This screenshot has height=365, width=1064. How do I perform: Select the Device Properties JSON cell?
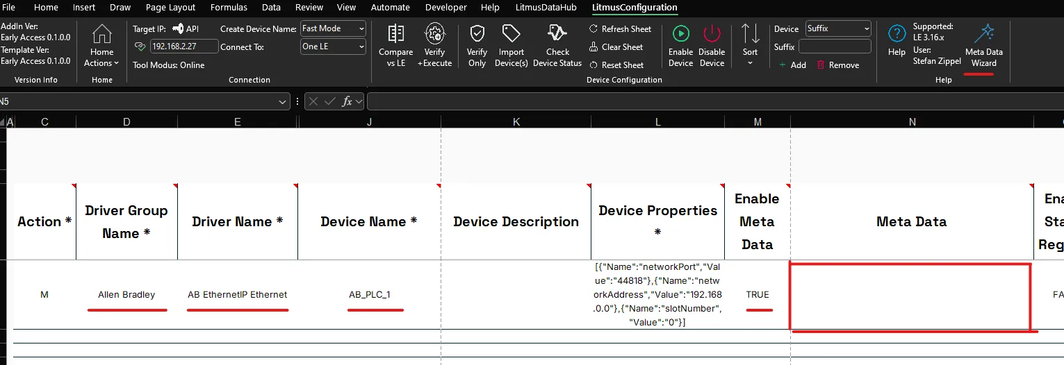coord(657,295)
